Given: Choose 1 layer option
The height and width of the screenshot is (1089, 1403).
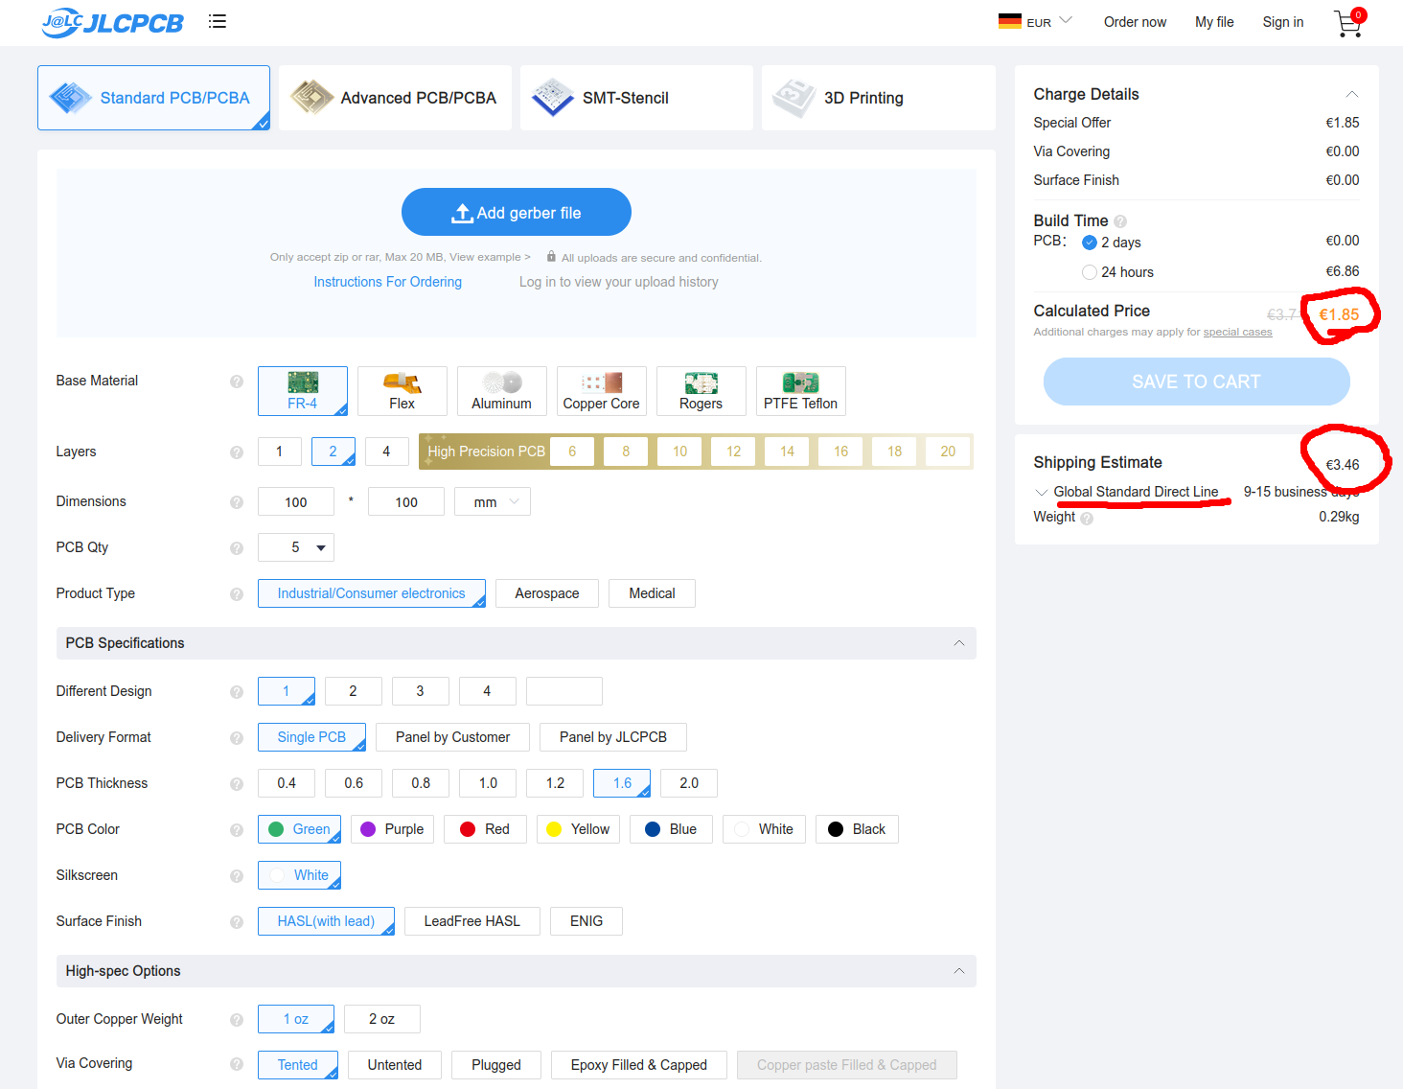Looking at the screenshot, I should tap(280, 452).
